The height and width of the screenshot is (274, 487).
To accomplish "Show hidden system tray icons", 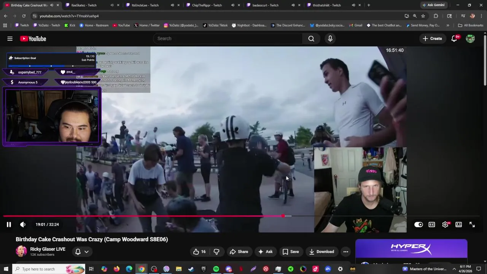I will (x=454, y=269).
